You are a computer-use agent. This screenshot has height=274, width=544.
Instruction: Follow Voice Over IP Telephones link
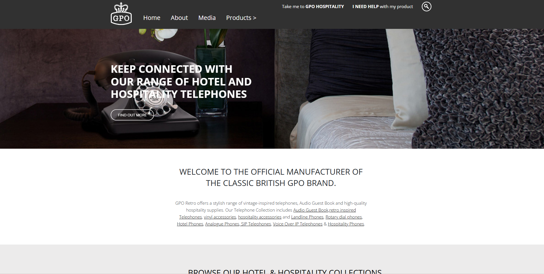(x=298, y=224)
